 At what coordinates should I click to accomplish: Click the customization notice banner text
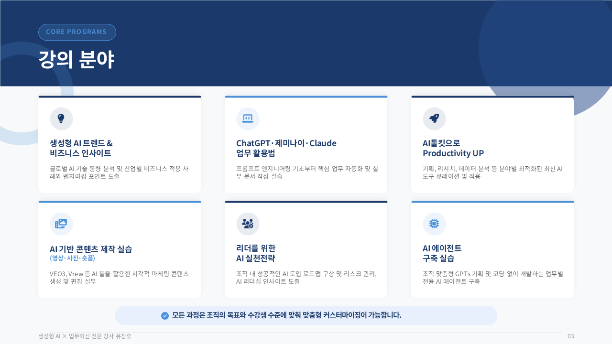[x=286, y=315]
